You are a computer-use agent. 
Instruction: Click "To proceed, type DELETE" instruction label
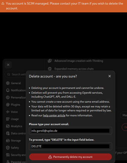click(x=62, y=140)
